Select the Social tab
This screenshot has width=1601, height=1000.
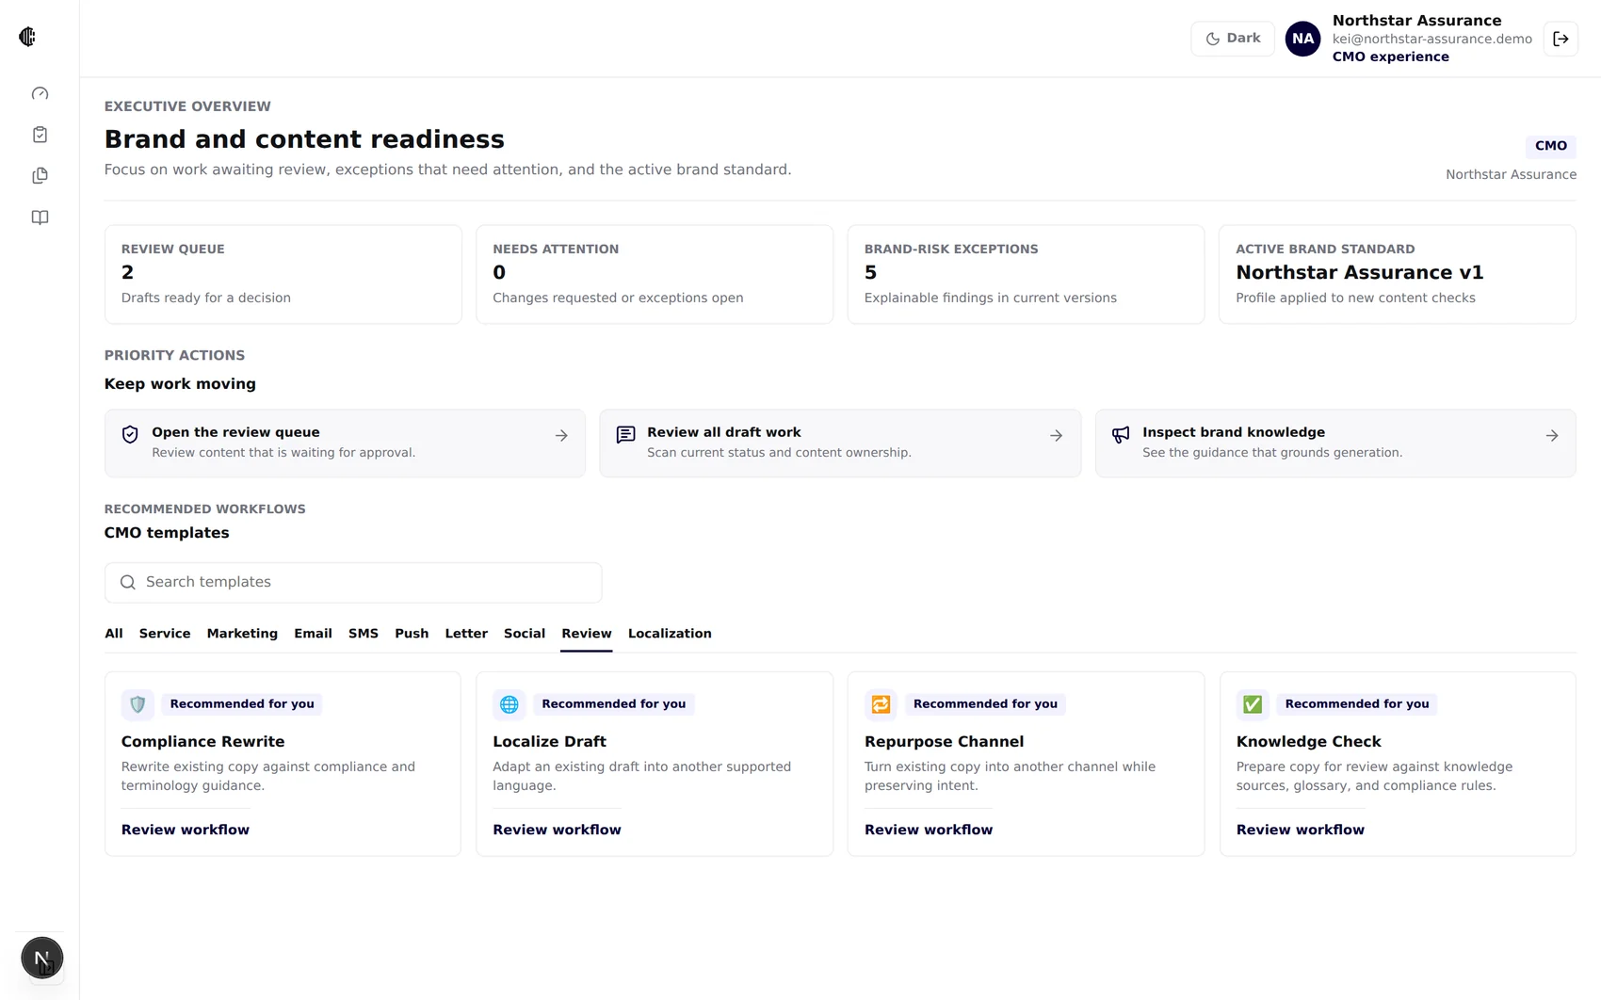[525, 634]
